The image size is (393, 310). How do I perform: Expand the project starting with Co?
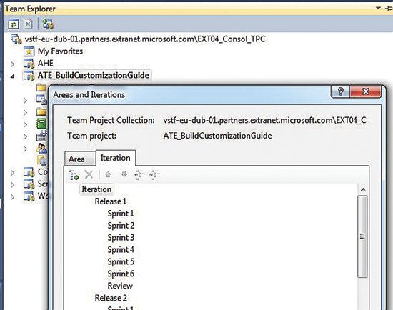point(13,173)
